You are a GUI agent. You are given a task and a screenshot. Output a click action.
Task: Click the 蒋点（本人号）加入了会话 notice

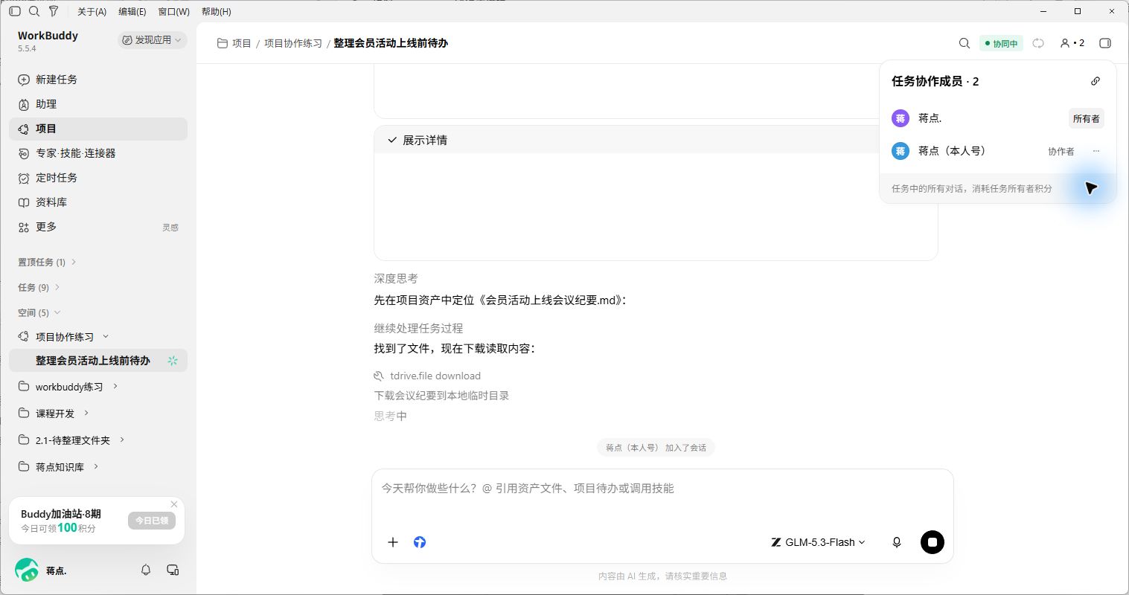pyautogui.click(x=656, y=448)
